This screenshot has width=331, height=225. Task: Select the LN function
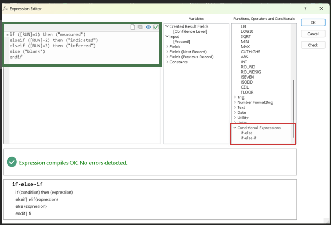(244, 26)
